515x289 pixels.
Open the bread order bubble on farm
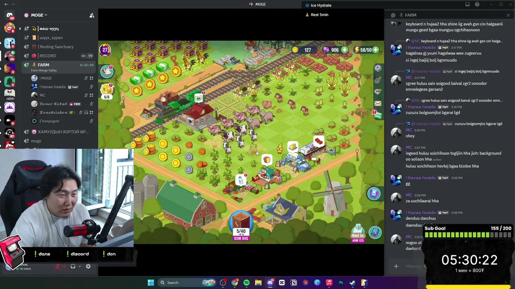[x=266, y=161]
